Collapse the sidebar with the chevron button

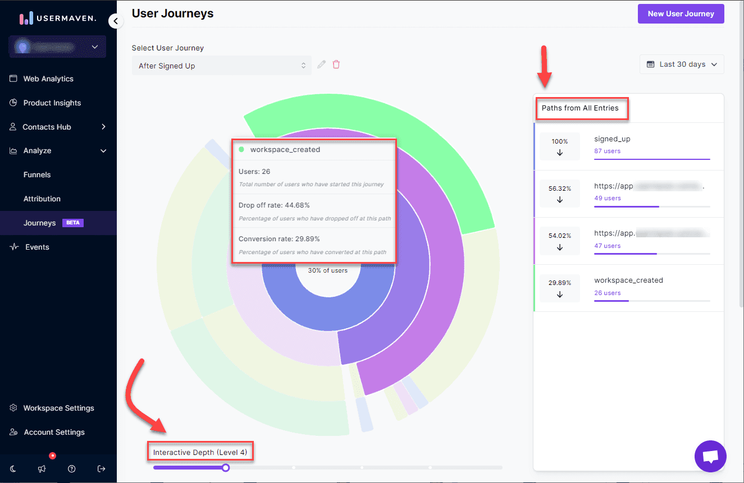115,21
